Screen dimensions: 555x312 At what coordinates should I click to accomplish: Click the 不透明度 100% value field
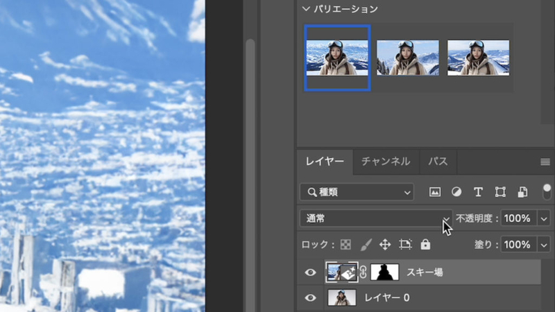(x=518, y=218)
